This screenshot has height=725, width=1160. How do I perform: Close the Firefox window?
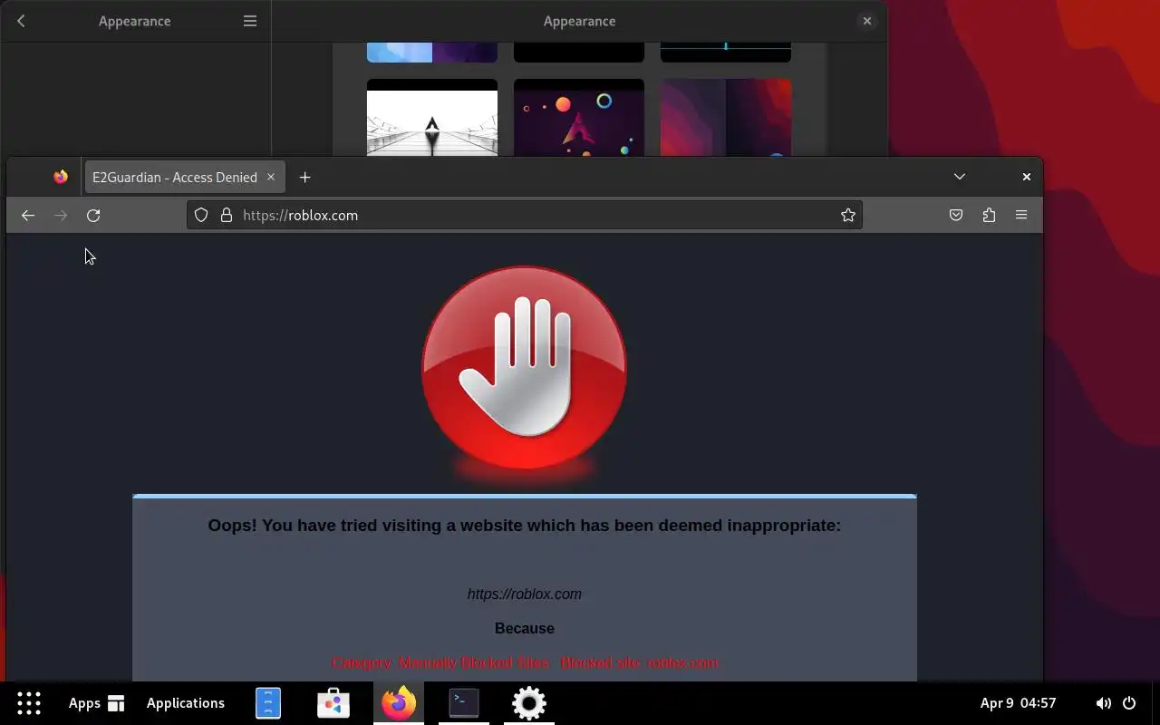pos(1027,177)
